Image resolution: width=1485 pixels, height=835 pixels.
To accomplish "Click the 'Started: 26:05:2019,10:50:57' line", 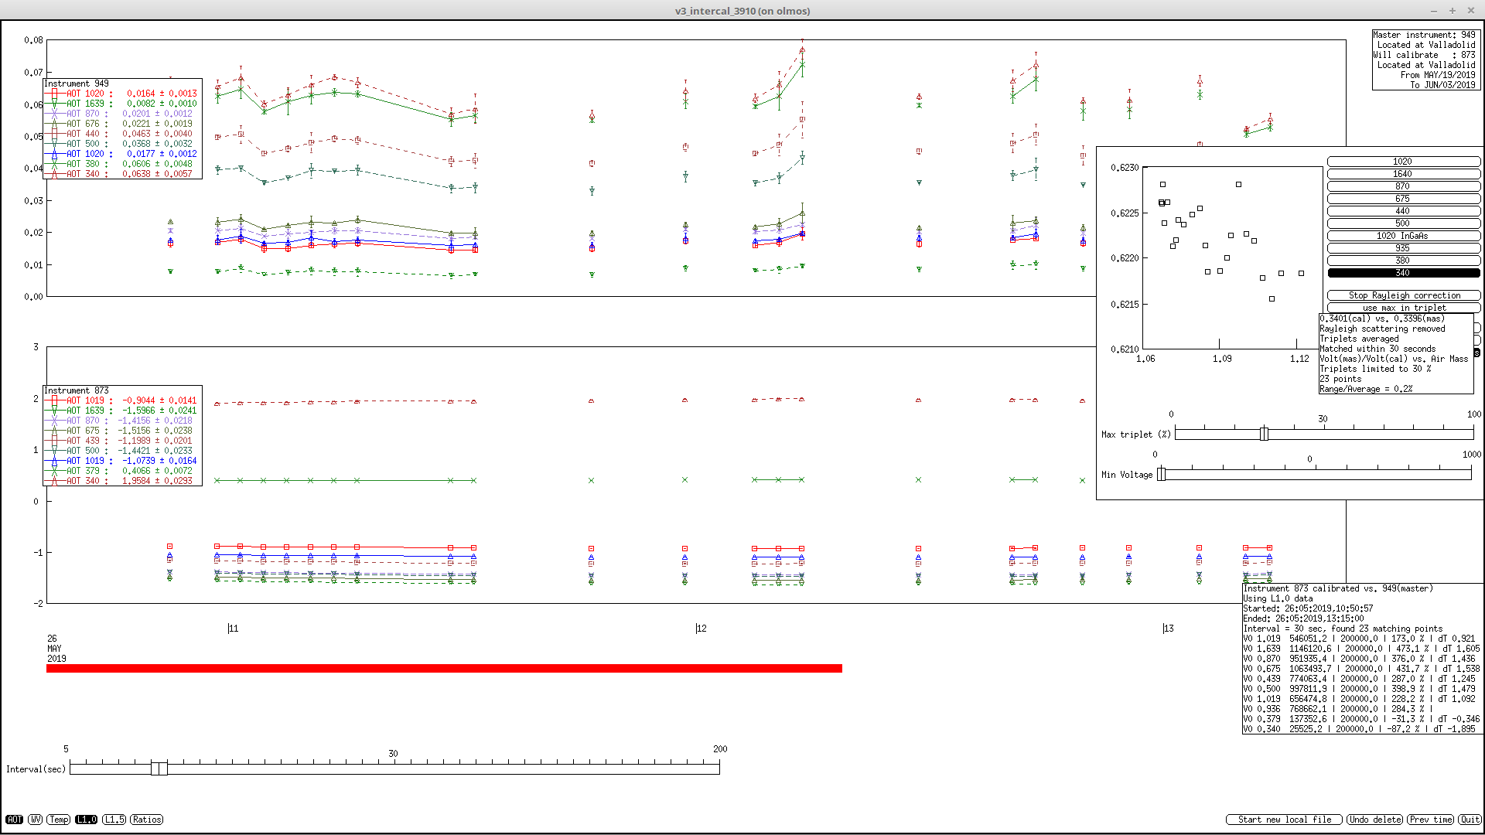I will [x=1308, y=608].
